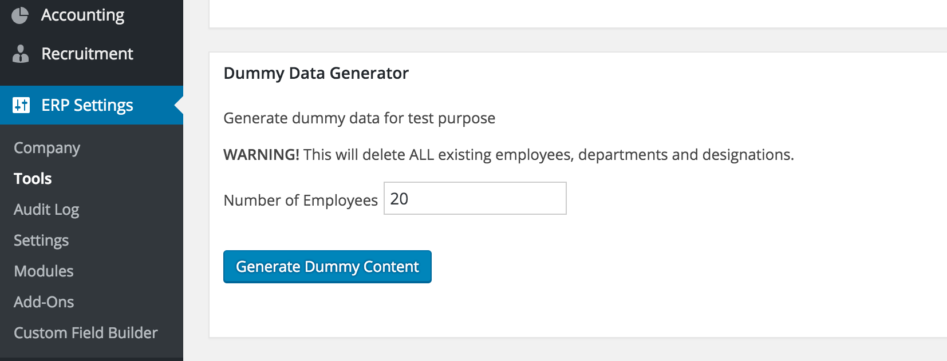Click the ERP Settings sliders icon
Image resolution: width=947 pixels, height=361 pixels.
click(21, 105)
